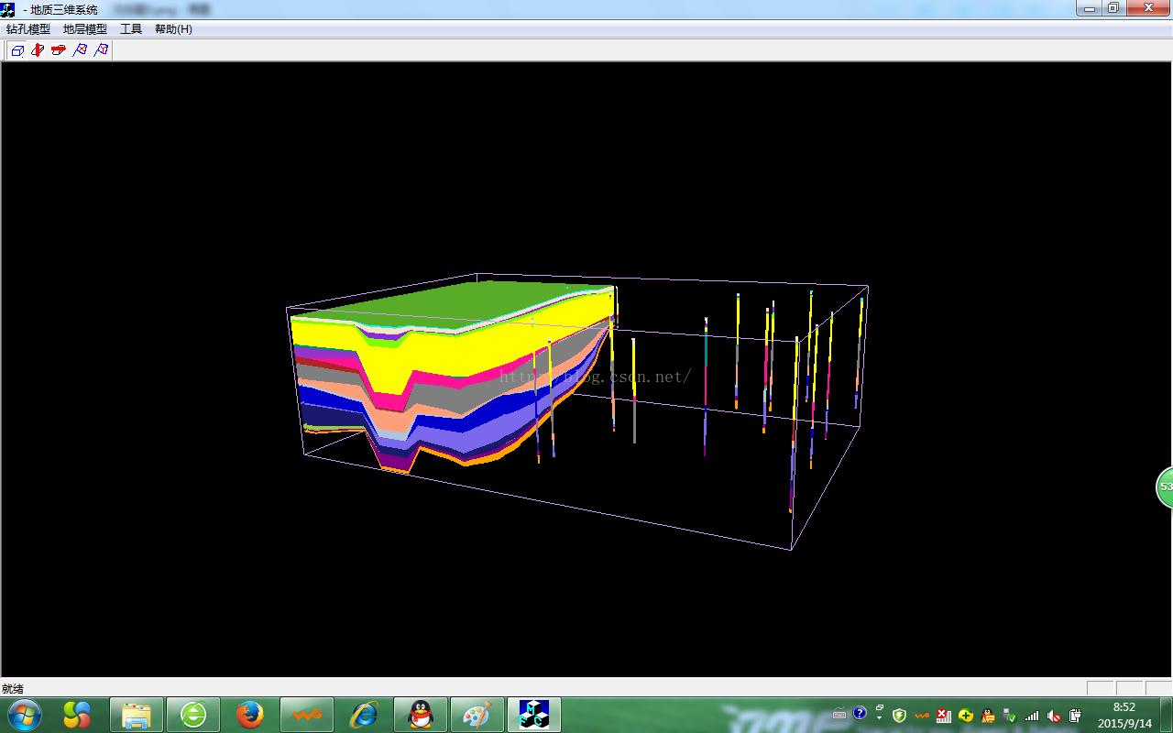The height and width of the screenshot is (733, 1173).
Task: Open the Windows Start menu
Action: pos(25,715)
